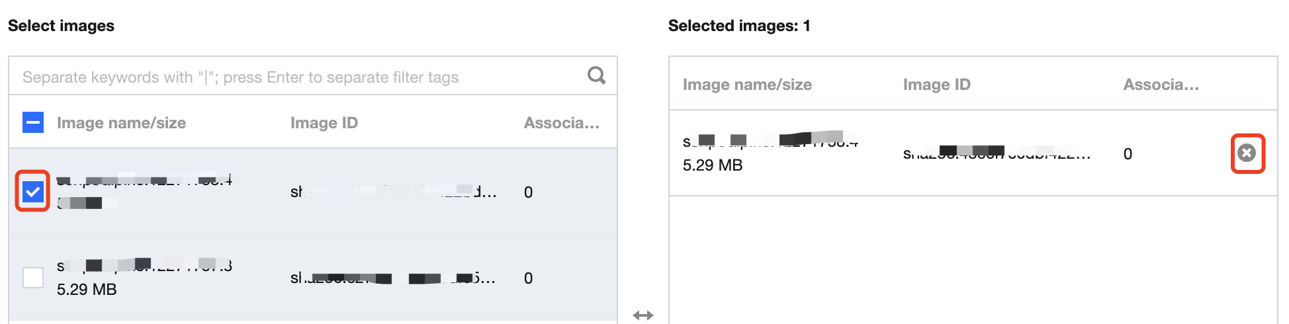The height and width of the screenshot is (324, 1289).
Task: Click left panel truncated "Associa…" column header
Action: click(x=561, y=123)
